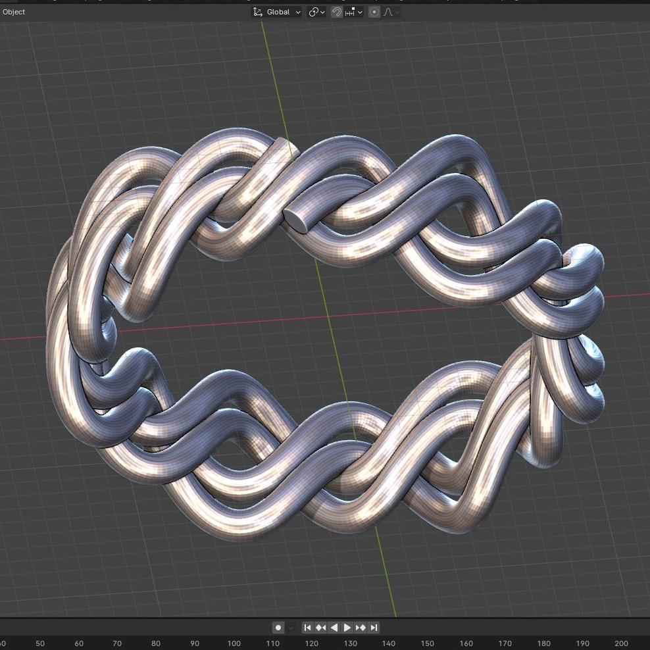The width and height of the screenshot is (650, 650).
Task: Click frame 100 on the timeline ruler
Action: pyautogui.click(x=234, y=643)
